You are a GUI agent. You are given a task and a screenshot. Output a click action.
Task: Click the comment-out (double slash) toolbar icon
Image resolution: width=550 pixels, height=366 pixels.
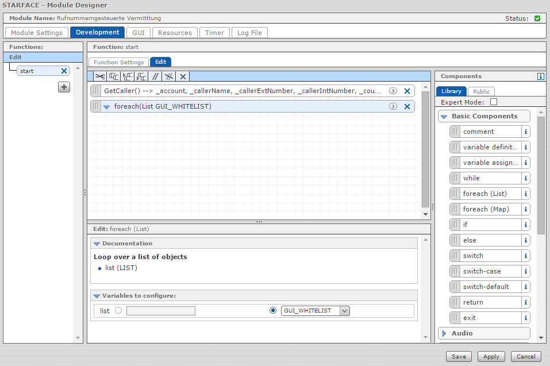[155, 76]
